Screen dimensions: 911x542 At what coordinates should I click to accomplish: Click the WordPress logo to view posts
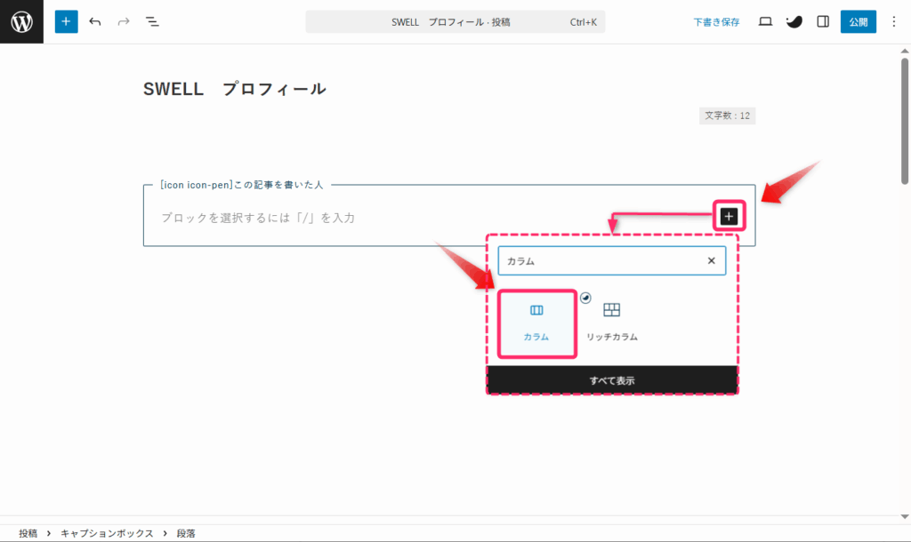(x=21, y=21)
